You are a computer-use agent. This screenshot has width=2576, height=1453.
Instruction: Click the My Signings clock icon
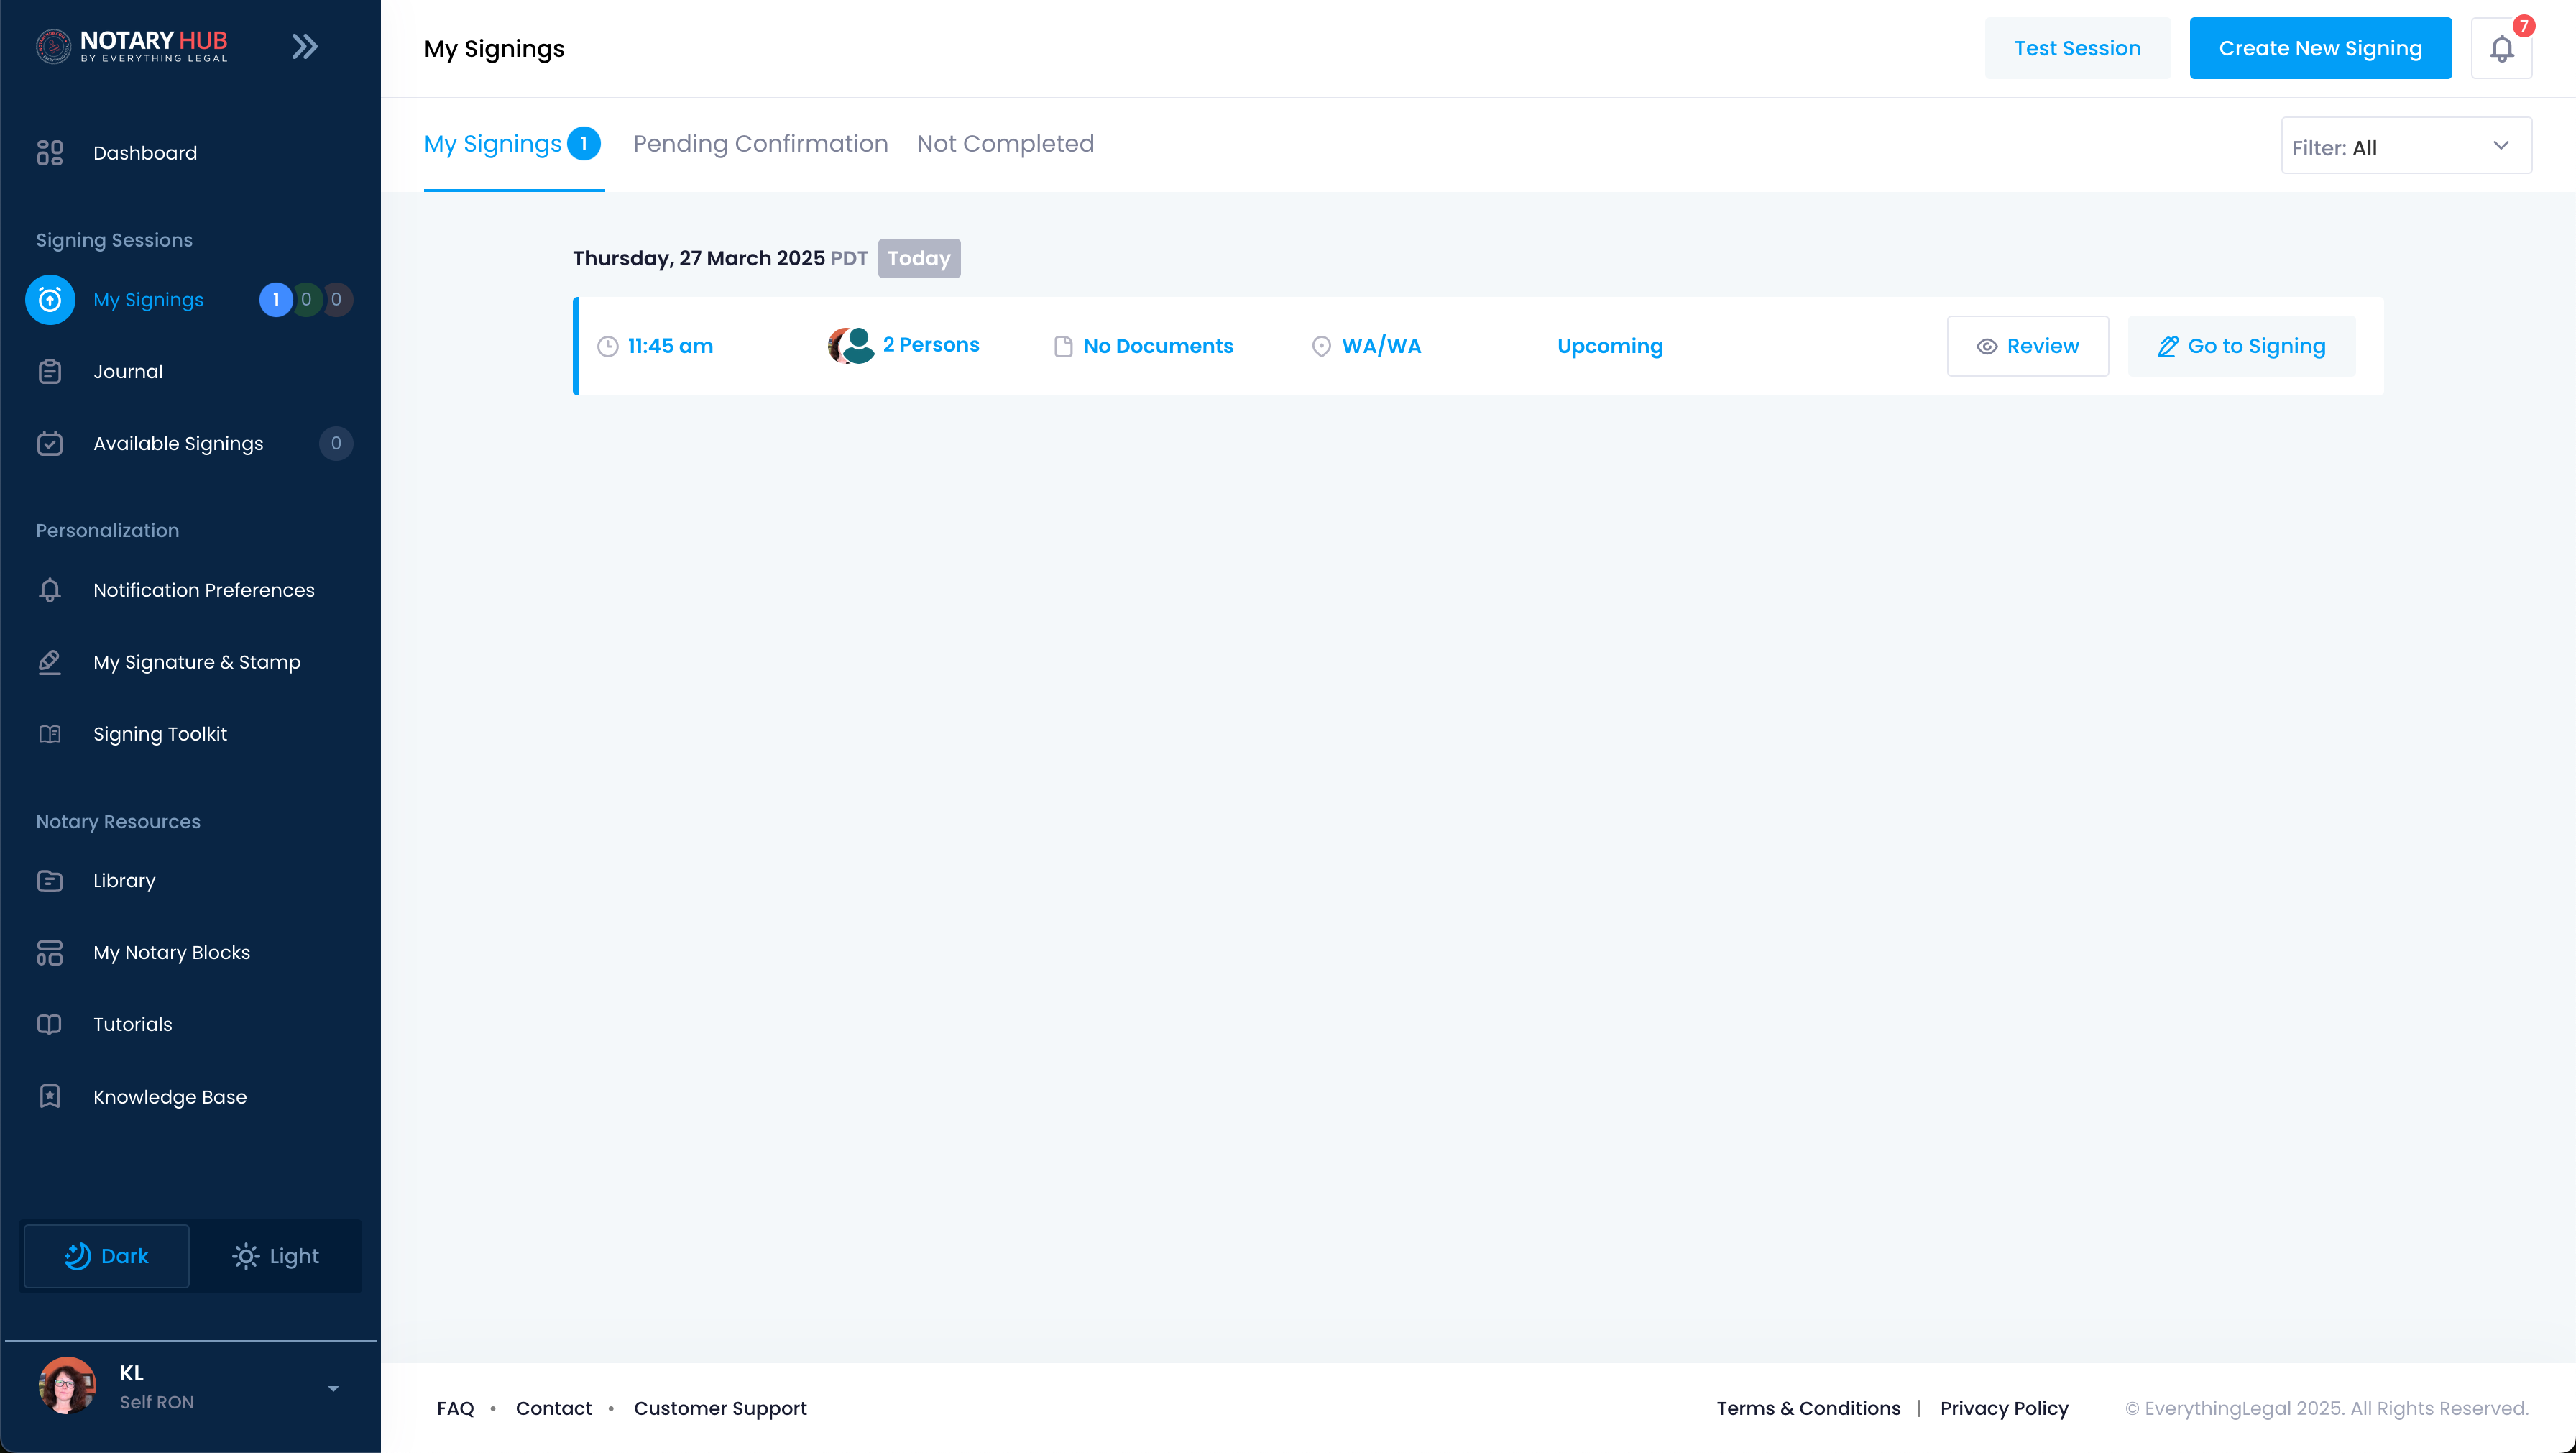tap(50, 300)
